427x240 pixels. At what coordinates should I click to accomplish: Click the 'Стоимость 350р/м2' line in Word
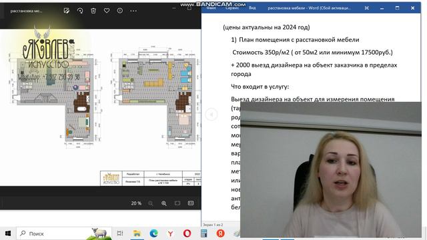(313, 52)
